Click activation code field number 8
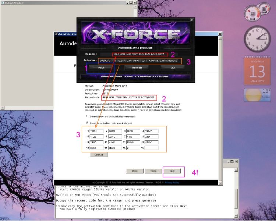 pyautogui.click(x=152, y=137)
